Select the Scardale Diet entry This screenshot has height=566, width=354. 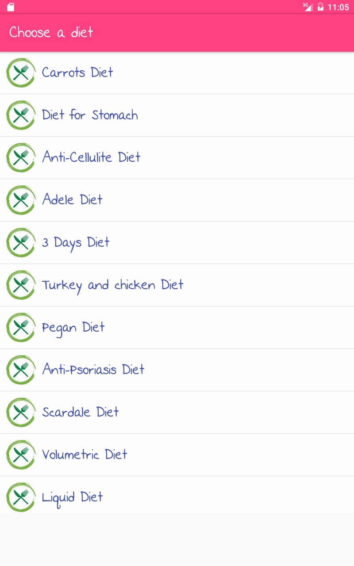coord(81,412)
